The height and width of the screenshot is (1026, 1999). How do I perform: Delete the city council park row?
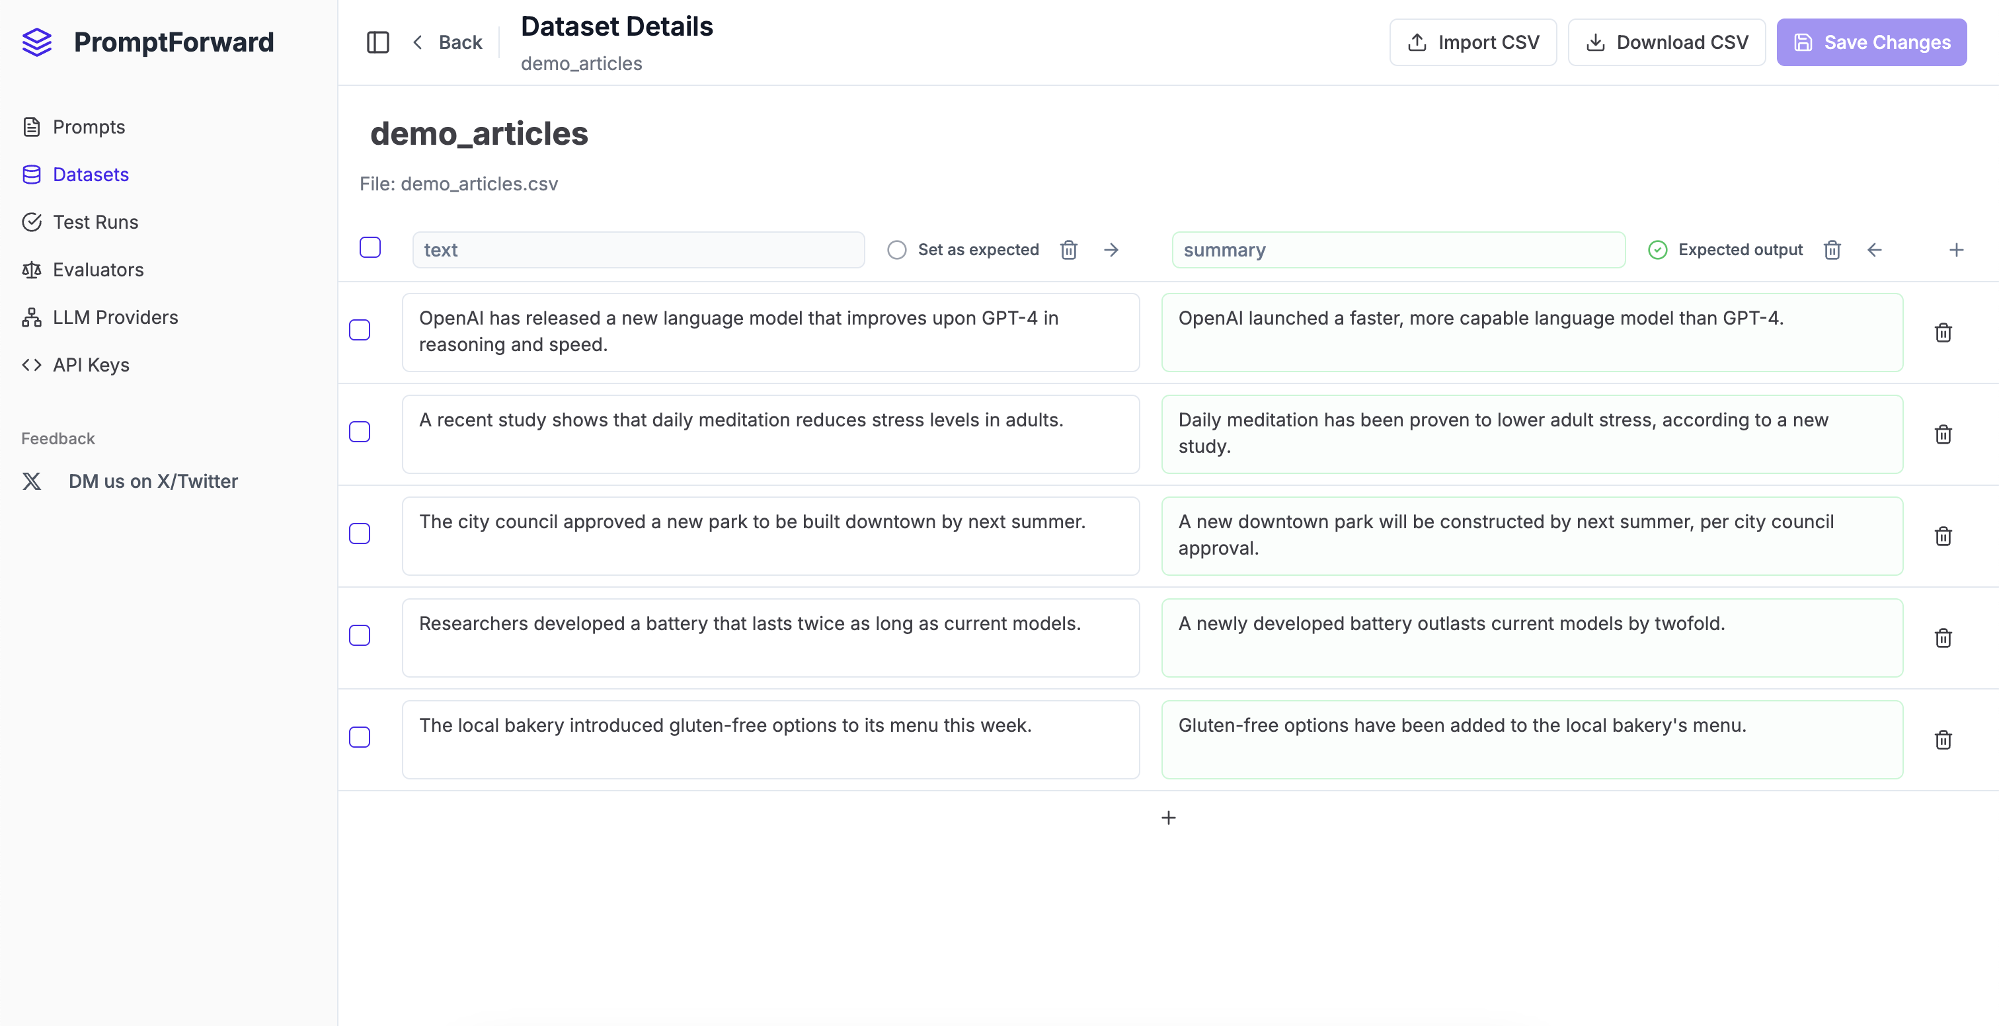coord(1943,535)
